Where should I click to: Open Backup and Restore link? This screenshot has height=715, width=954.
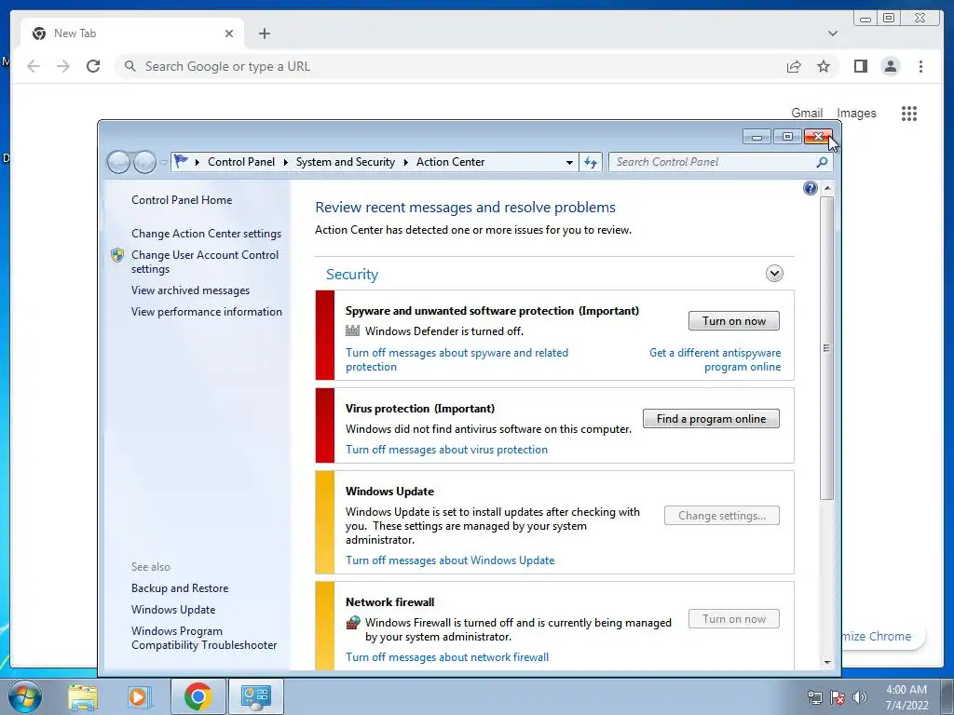point(180,588)
